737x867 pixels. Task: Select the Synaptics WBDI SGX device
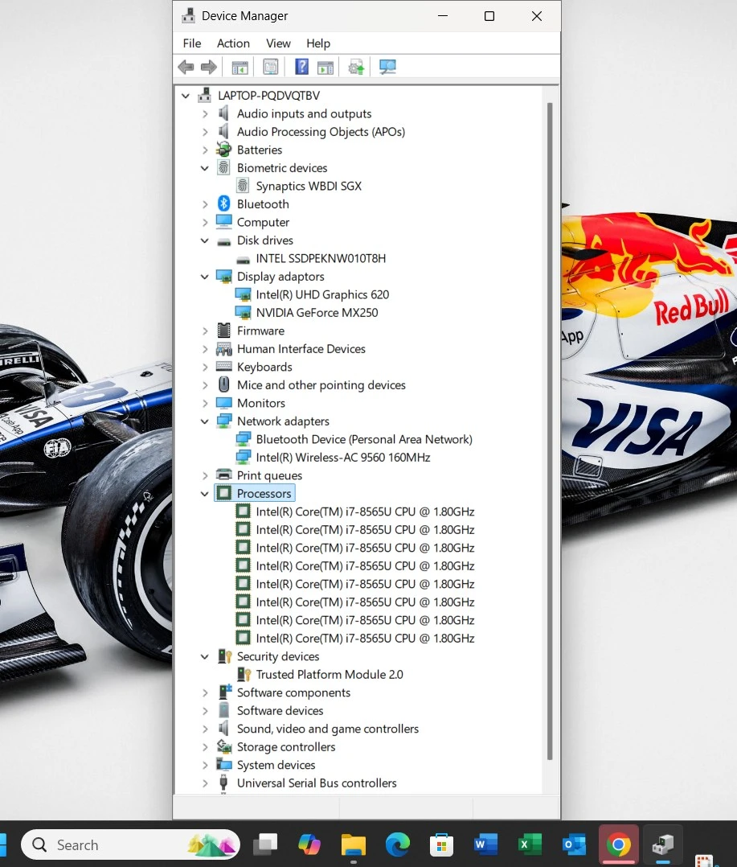coord(309,186)
